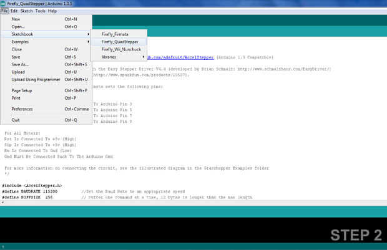The image size is (387, 250).
Task: Click the '#define BUFFSIZE 256' line
Action: tap(27, 197)
